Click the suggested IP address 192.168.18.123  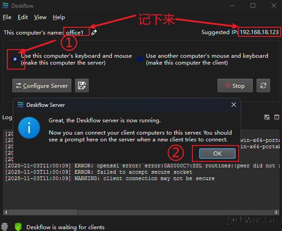[259, 32]
